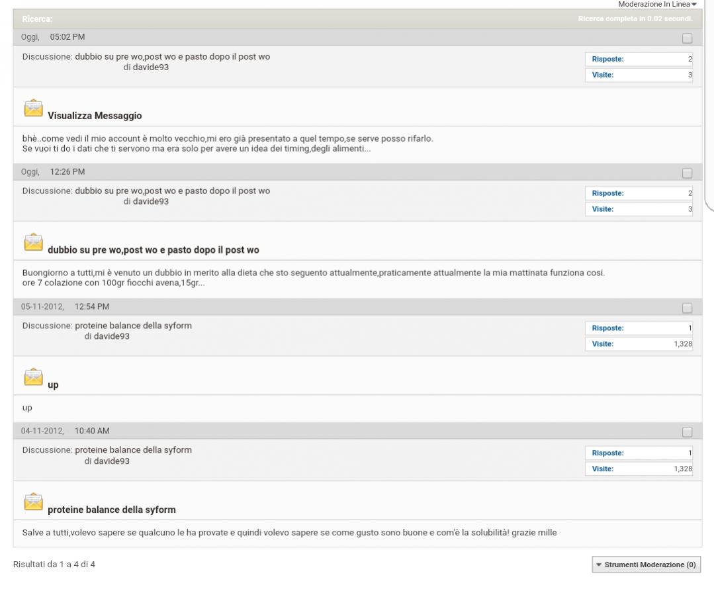Select checkbox for the 12:26 PM post
The height and width of the screenshot is (593, 714).
pos(687,173)
